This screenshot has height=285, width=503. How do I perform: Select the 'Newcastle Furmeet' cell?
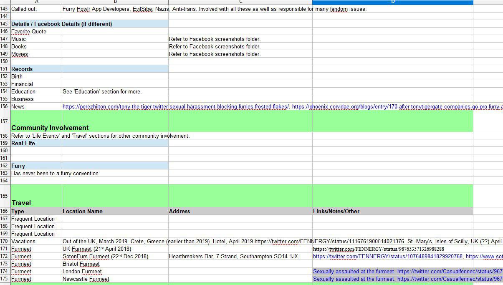click(115, 279)
